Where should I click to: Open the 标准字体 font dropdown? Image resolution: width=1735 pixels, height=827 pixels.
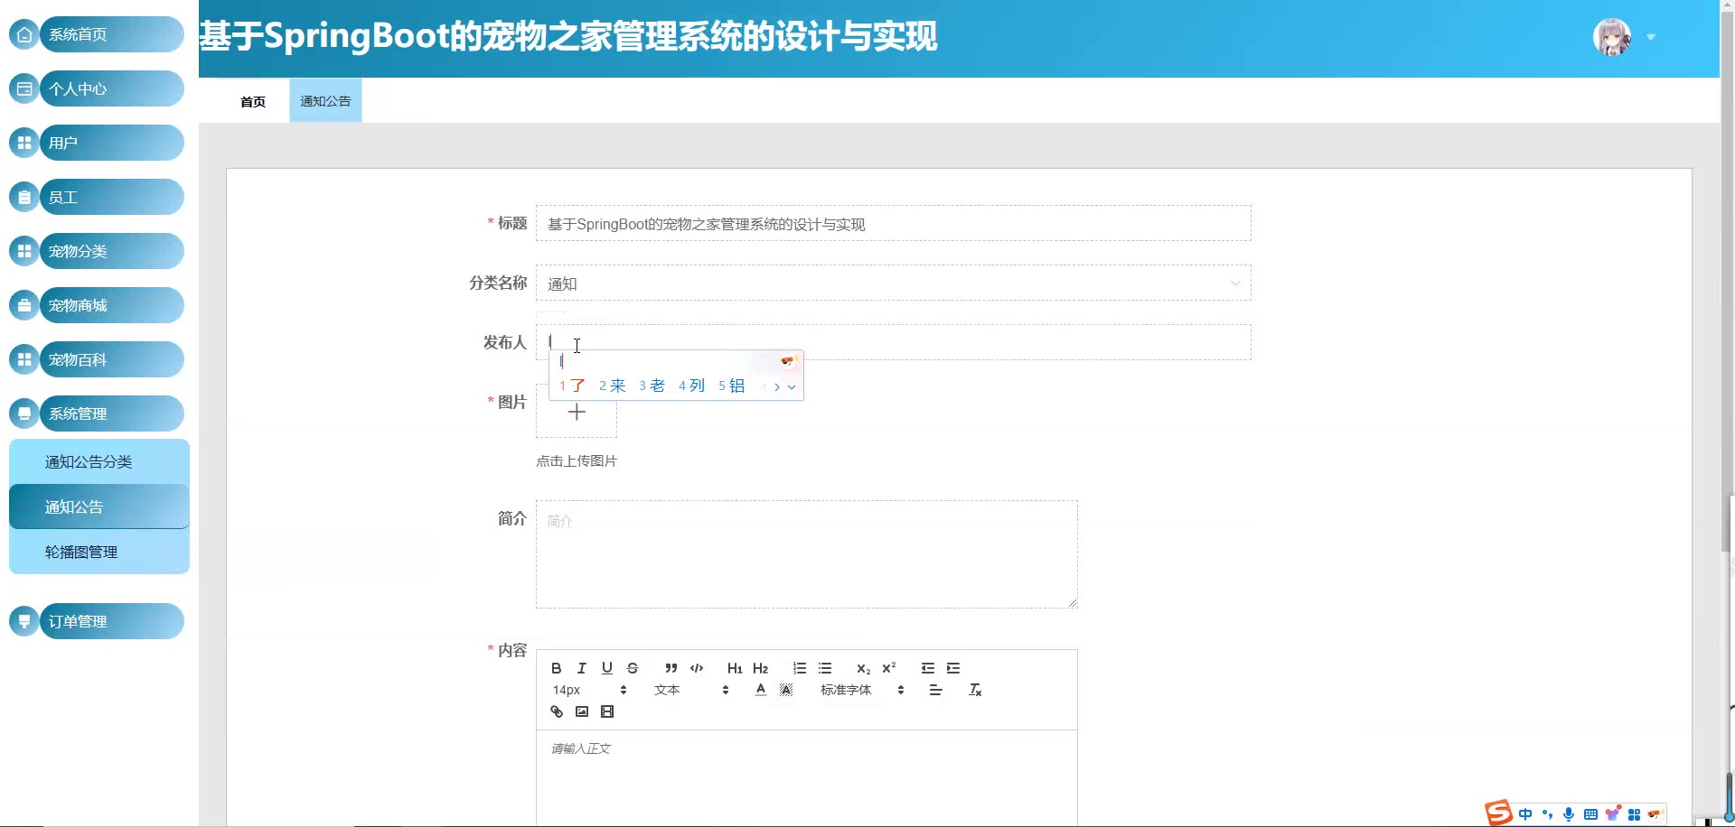(x=862, y=690)
